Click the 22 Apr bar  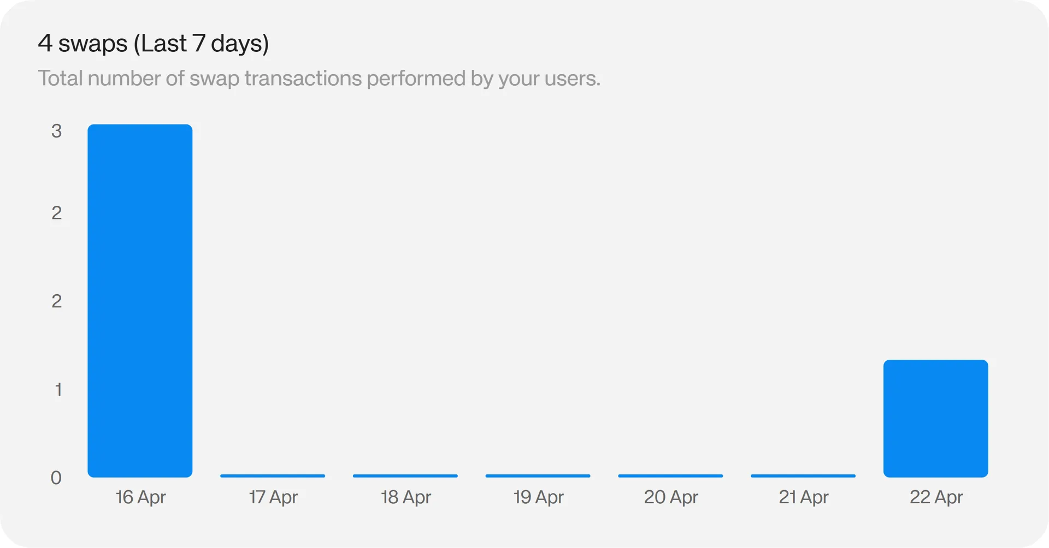935,419
